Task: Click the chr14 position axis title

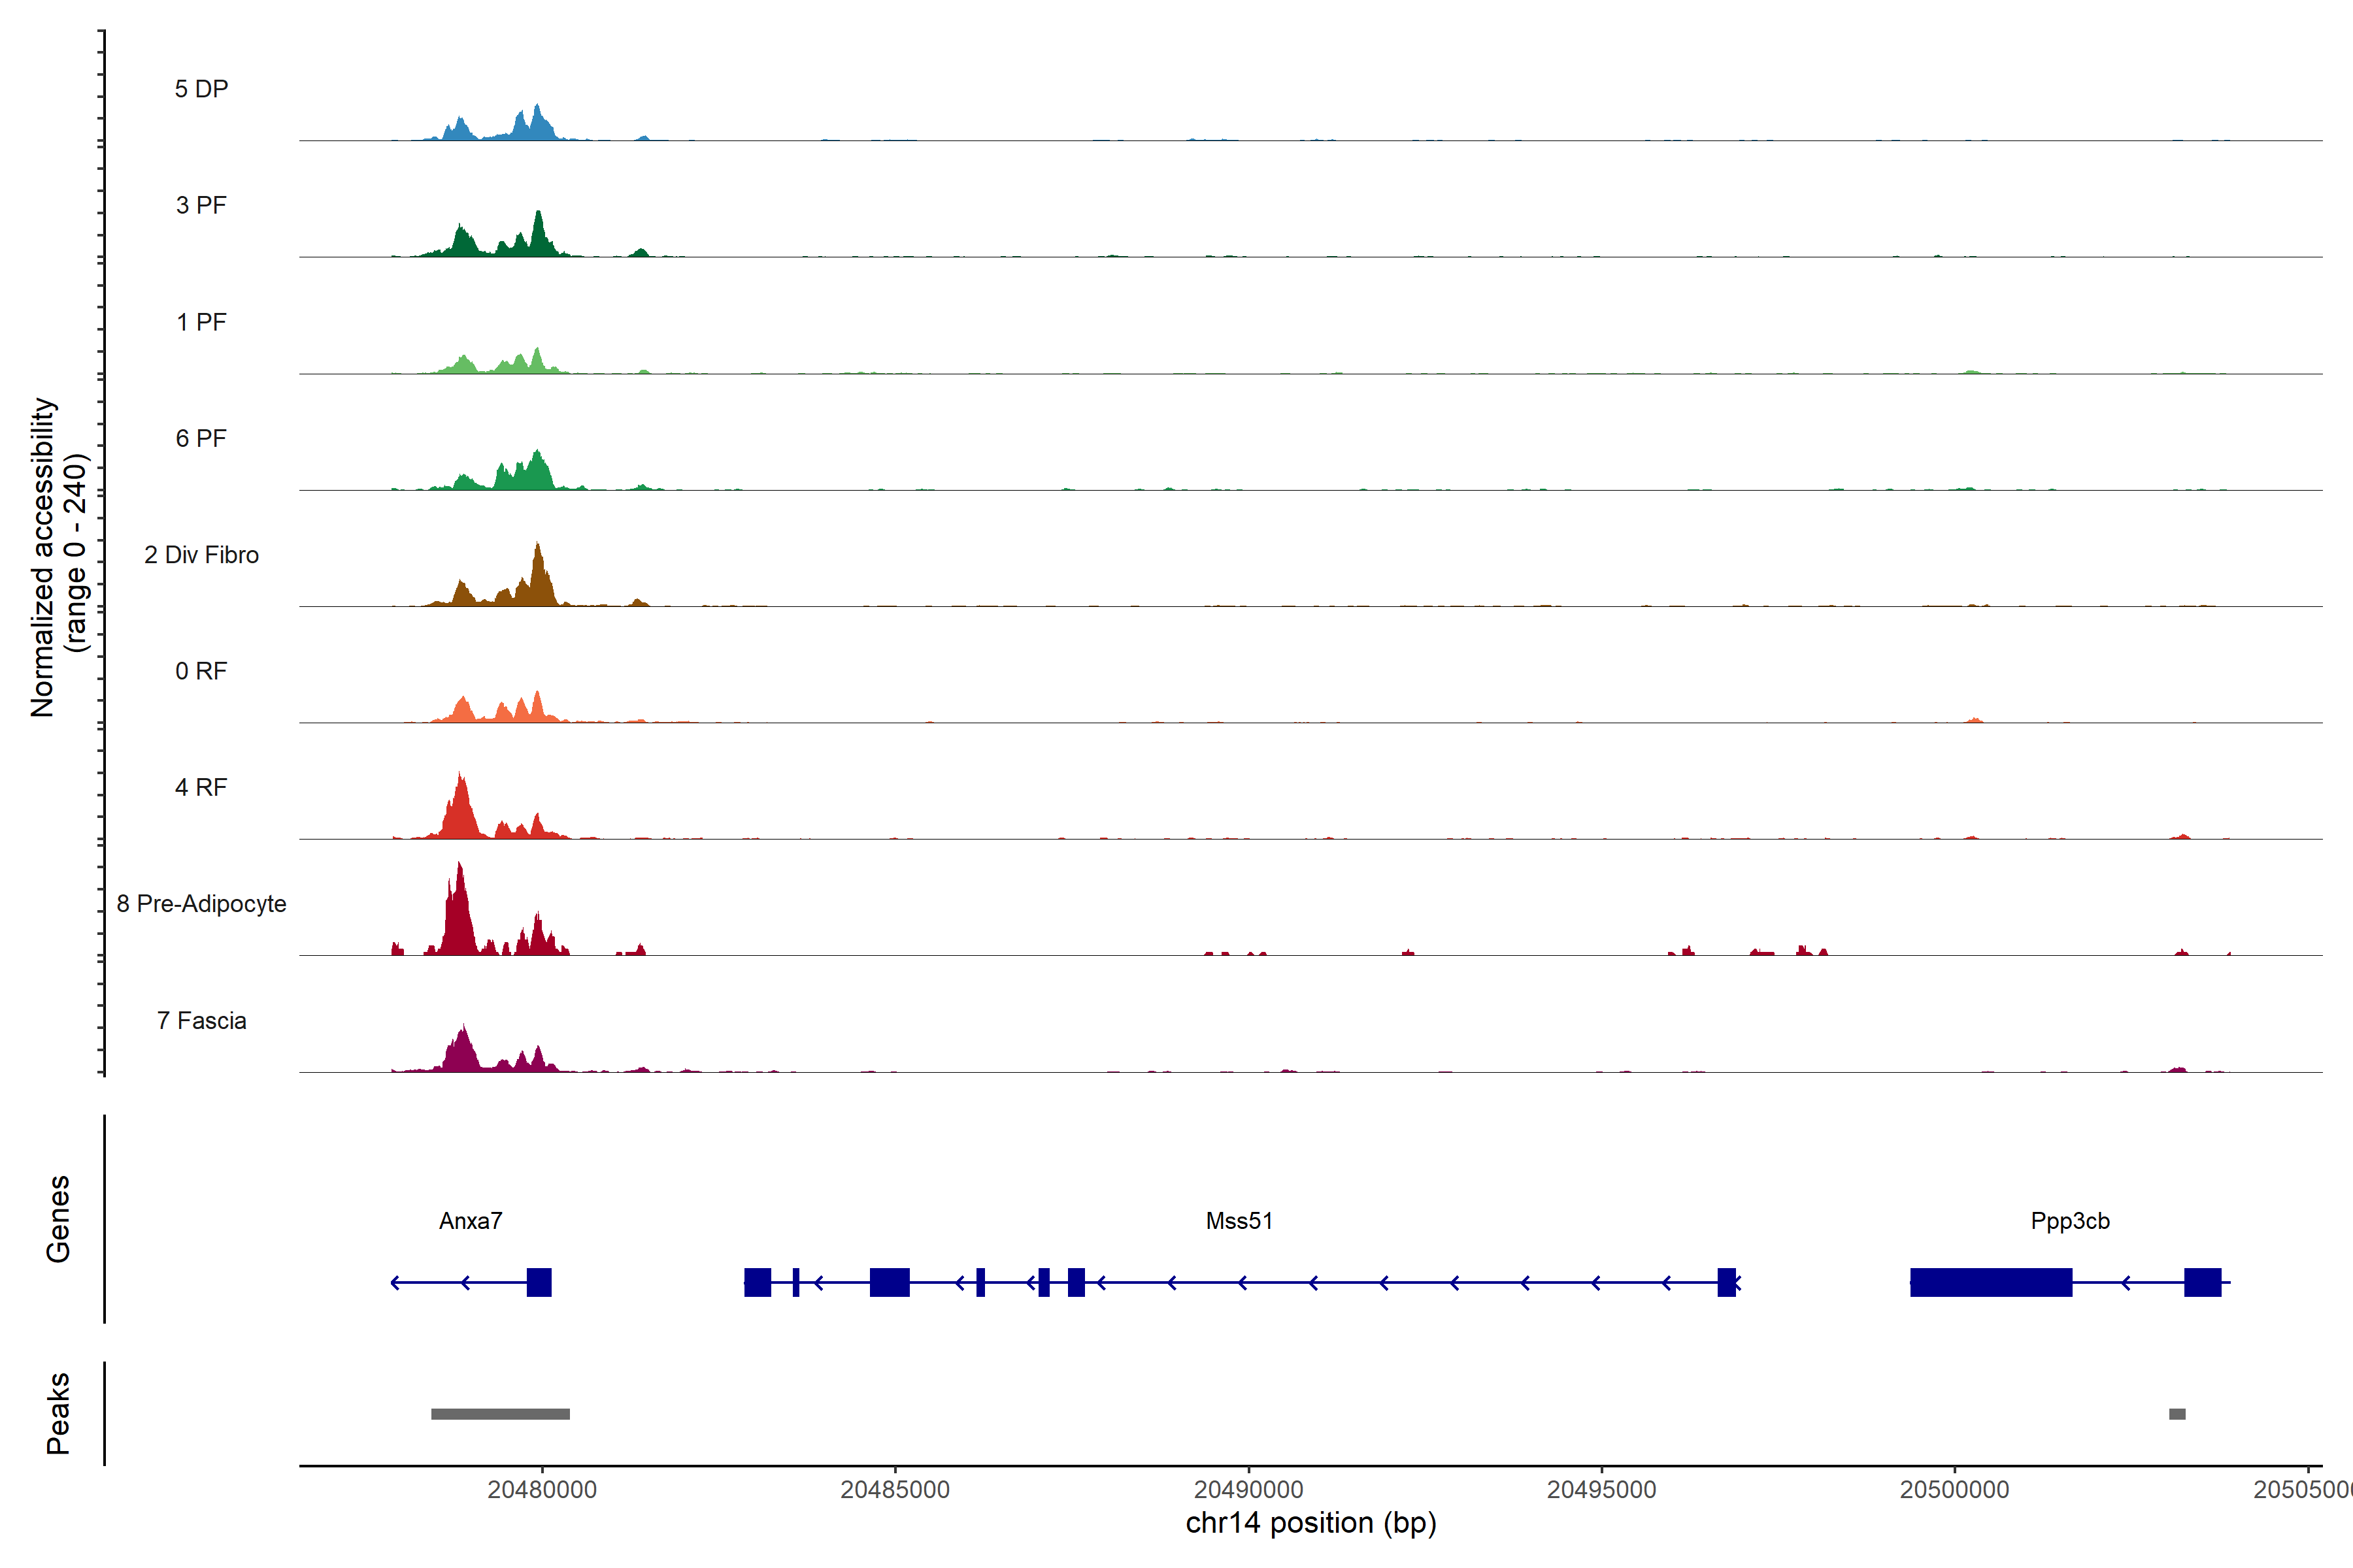Action: click(1310, 1523)
